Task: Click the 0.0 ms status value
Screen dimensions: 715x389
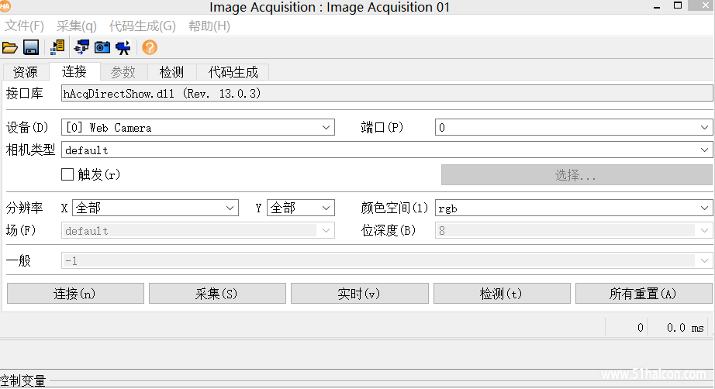Action: 685,328
